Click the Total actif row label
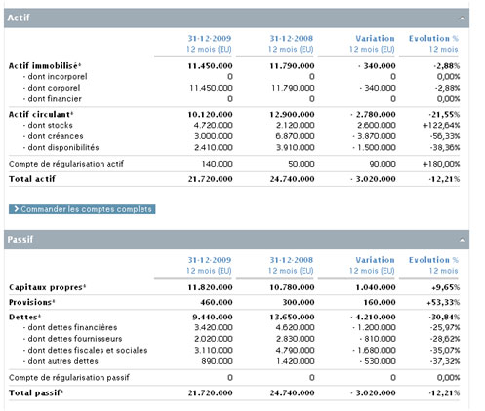 [x=32, y=179]
